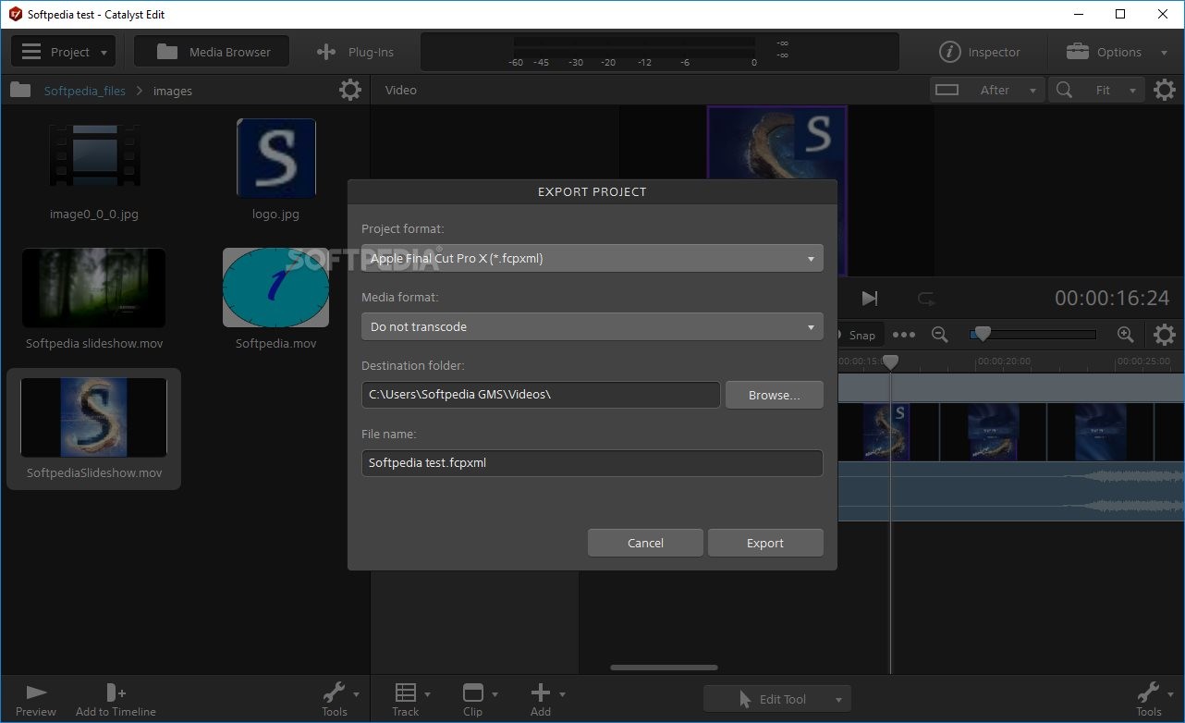Viewport: 1185px width, 723px height.
Task: Open the Media Browser panel
Action: [x=212, y=52]
